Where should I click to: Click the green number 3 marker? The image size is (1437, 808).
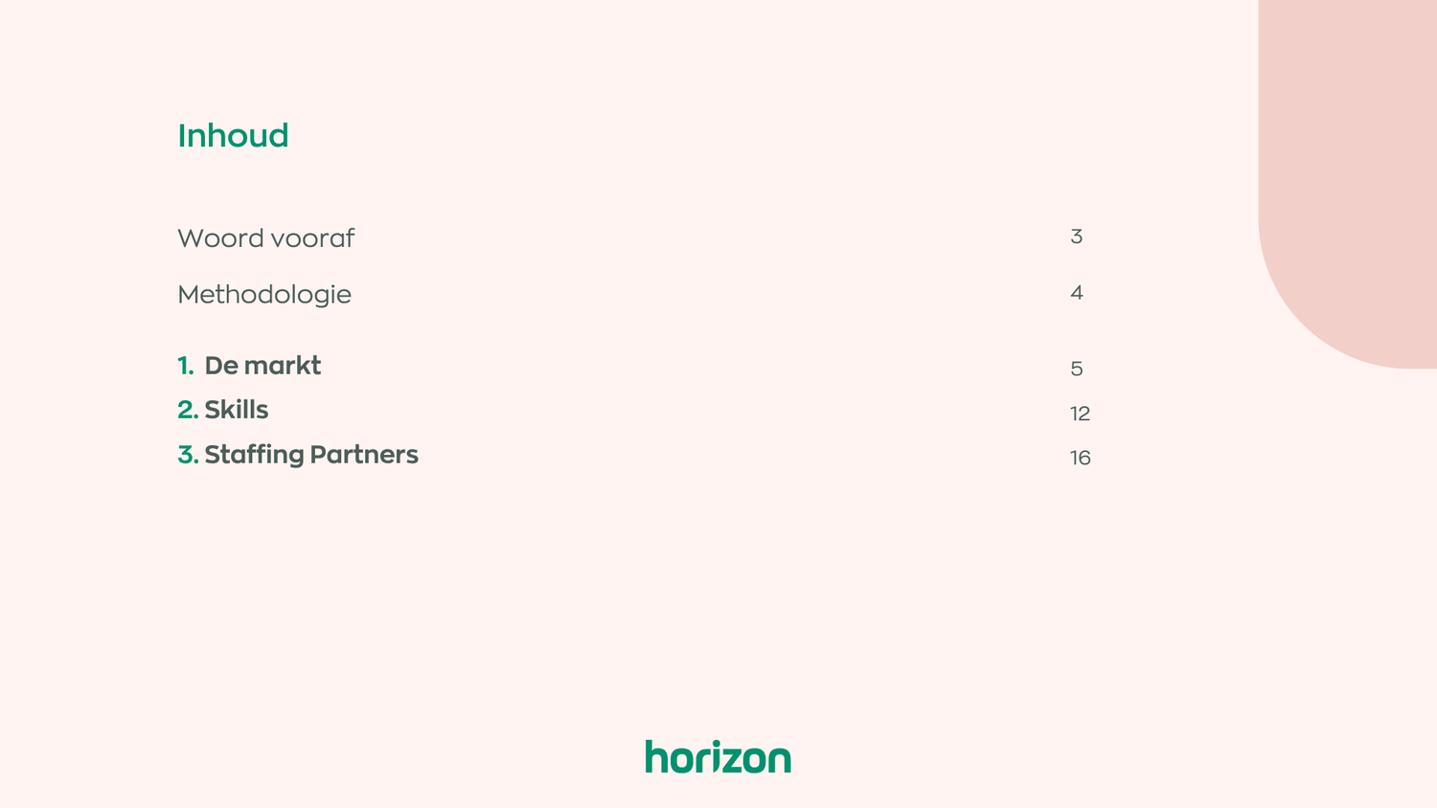coord(187,455)
